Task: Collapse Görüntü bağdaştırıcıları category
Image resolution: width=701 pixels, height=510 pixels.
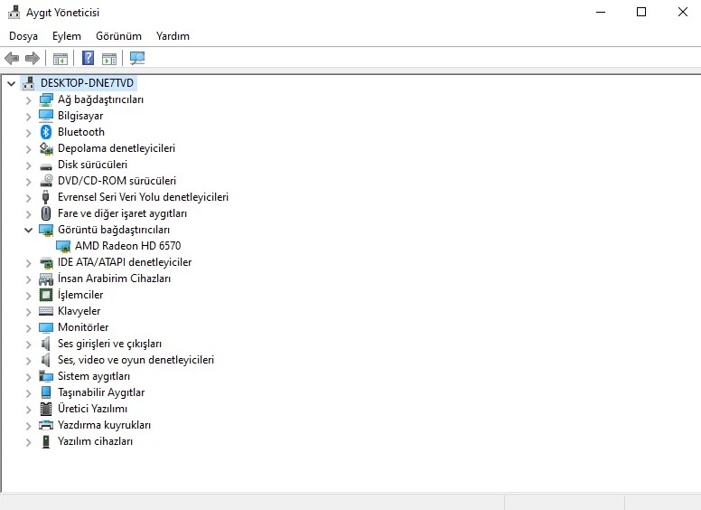Action: click(28, 230)
